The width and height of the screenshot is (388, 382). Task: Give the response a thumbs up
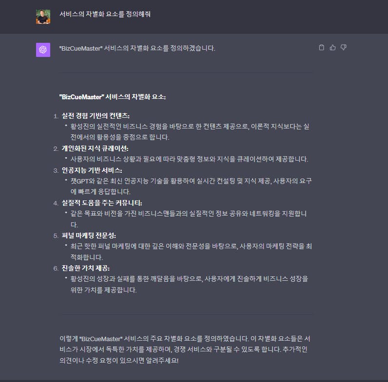(332, 47)
